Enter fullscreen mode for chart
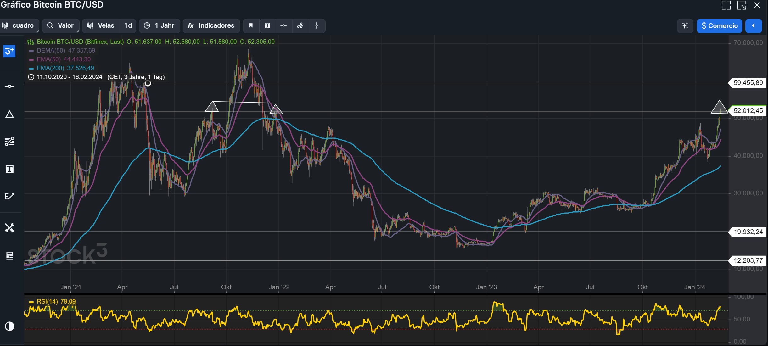The image size is (768, 346). click(x=726, y=5)
